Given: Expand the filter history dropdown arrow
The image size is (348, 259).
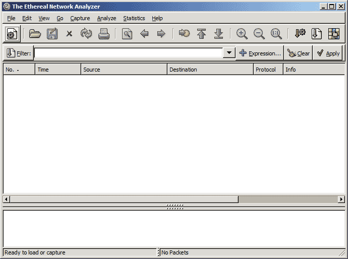Looking at the screenshot, I should click(x=229, y=53).
